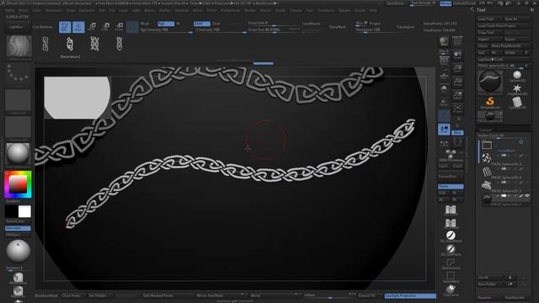Toggle the Mrgb channel button
This screenshot has height=303, width=539.
pyautogui.click(x=145, y=24)
